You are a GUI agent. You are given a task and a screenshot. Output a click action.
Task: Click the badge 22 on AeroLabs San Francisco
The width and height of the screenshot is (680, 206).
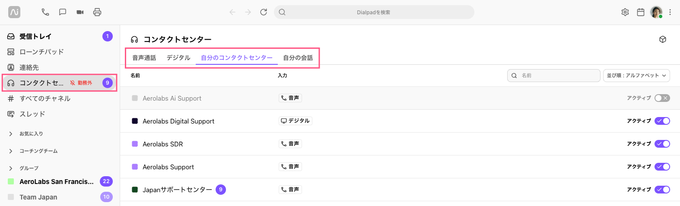click(x=106, y=181)
